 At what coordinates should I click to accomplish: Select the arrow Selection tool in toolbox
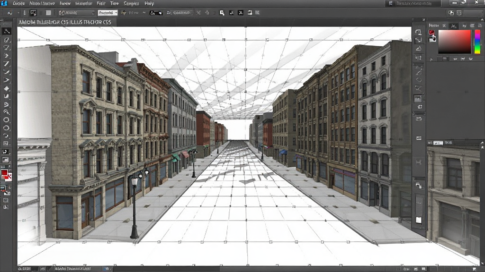point(7,32)
